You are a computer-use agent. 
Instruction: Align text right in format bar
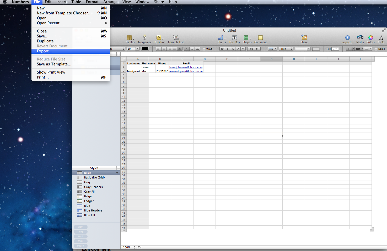(169, 49)
